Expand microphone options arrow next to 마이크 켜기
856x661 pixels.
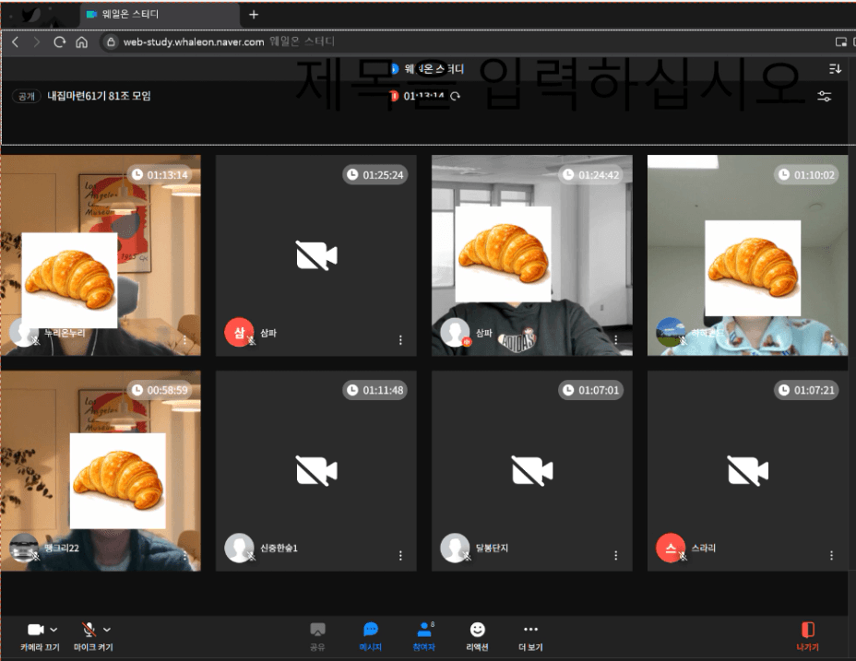tap(108, 630)
